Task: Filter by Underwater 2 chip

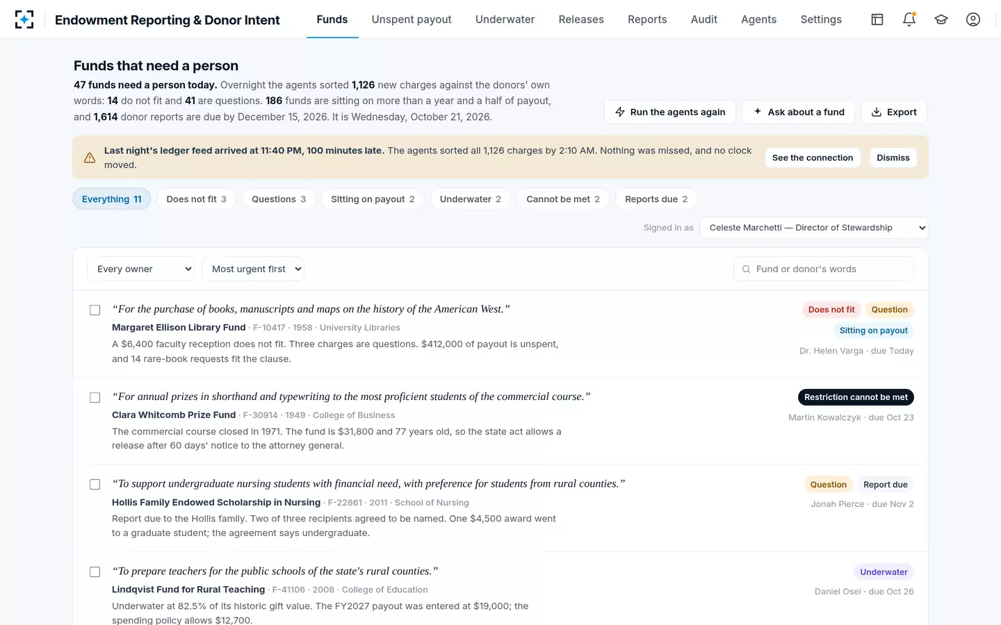Action: pos(471,199)
